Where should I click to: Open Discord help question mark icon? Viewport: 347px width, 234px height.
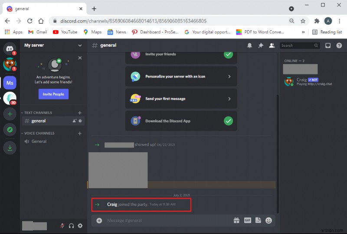click(339, 45)
